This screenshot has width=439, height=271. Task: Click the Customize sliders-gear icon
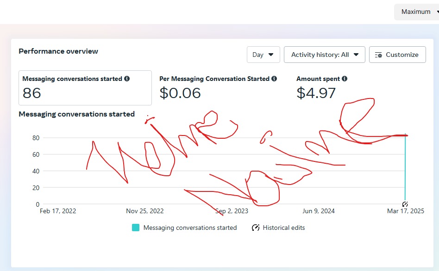(x=378, y=55)
